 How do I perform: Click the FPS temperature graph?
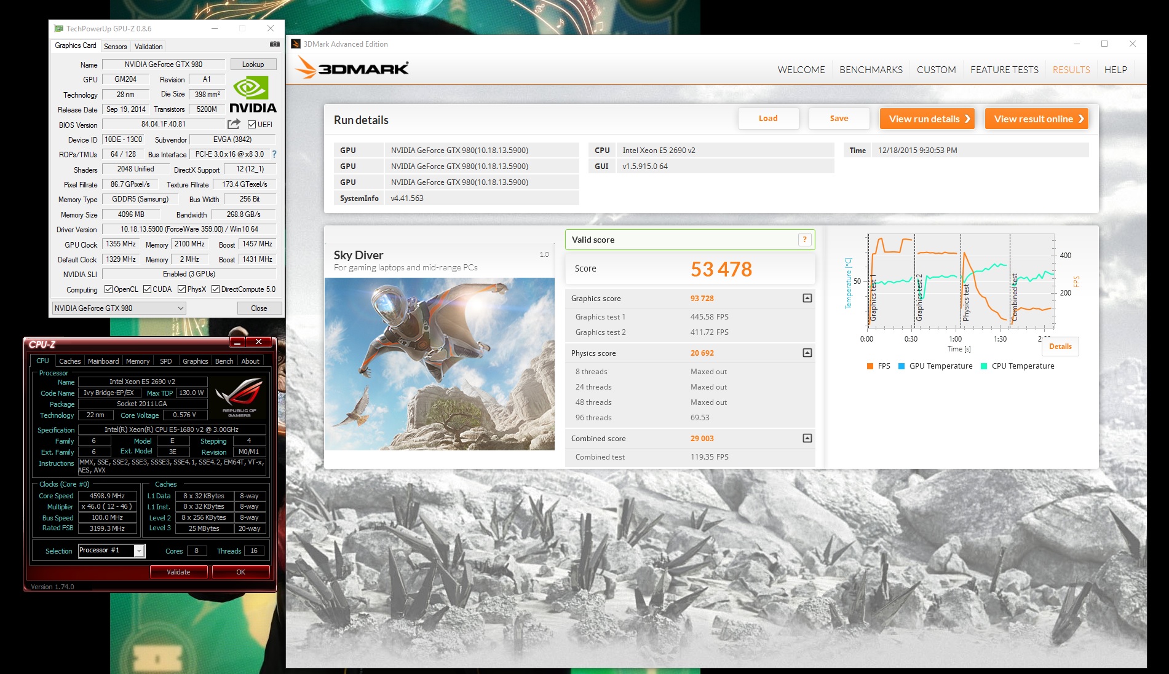[960, 282]
